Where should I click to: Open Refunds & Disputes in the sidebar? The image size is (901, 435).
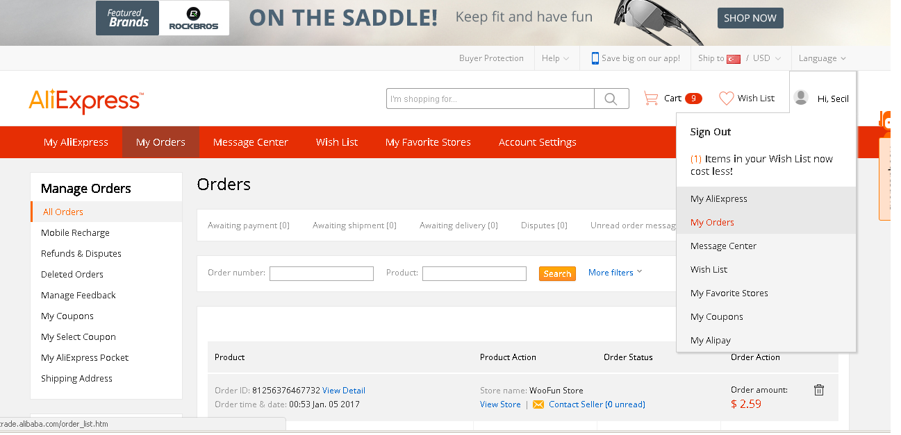tap(81, 253)
